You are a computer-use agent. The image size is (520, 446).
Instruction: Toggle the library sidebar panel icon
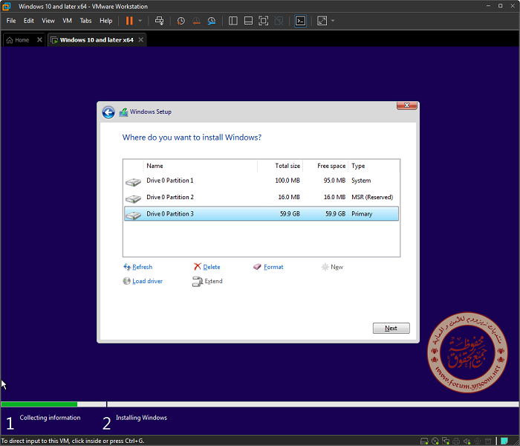click(x=233, y=21)
